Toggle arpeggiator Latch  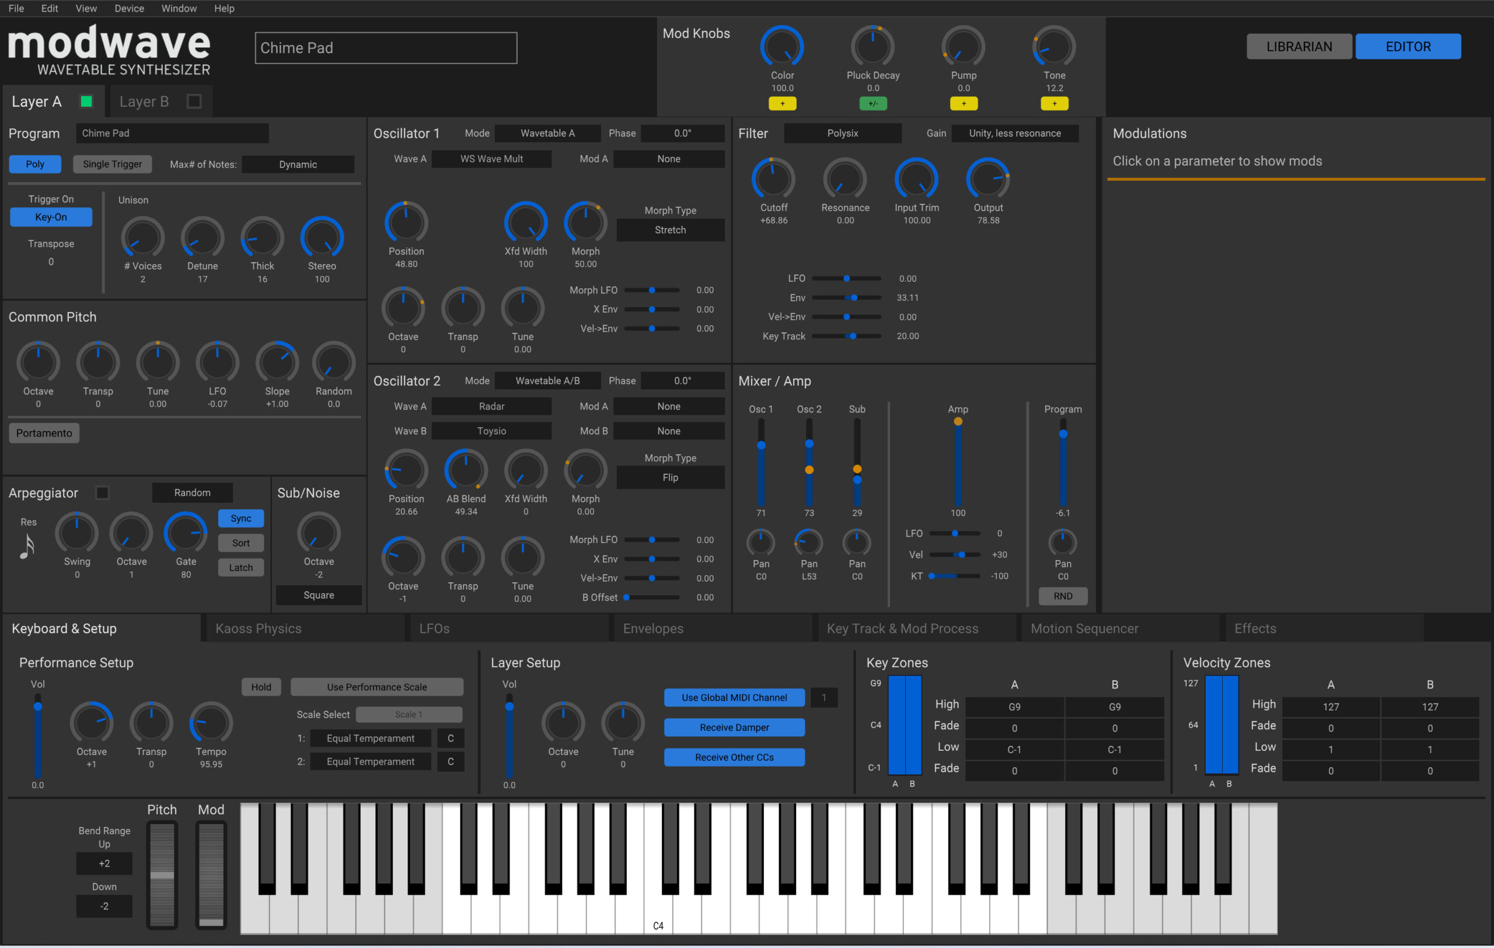(x=240, y=567)
